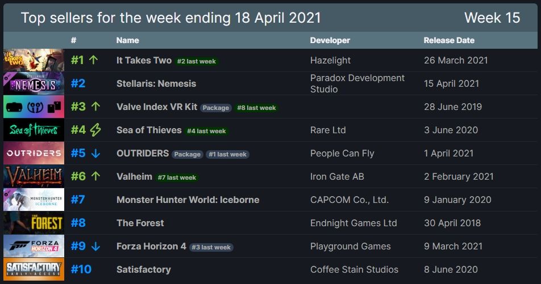Click the '#3 last week' badge on Forza

click(211, 247)
